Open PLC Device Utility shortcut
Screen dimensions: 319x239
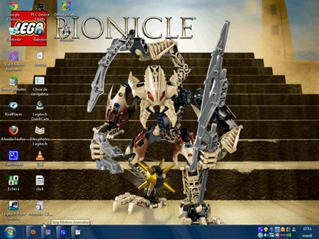point(40,11)
